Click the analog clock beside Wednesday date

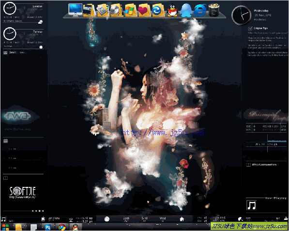click(241, 15)
